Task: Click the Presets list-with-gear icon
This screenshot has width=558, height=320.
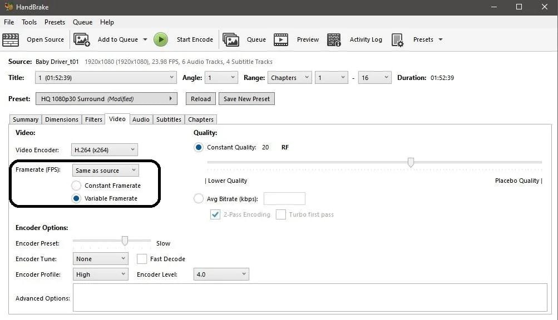Action: pos(398,40)
